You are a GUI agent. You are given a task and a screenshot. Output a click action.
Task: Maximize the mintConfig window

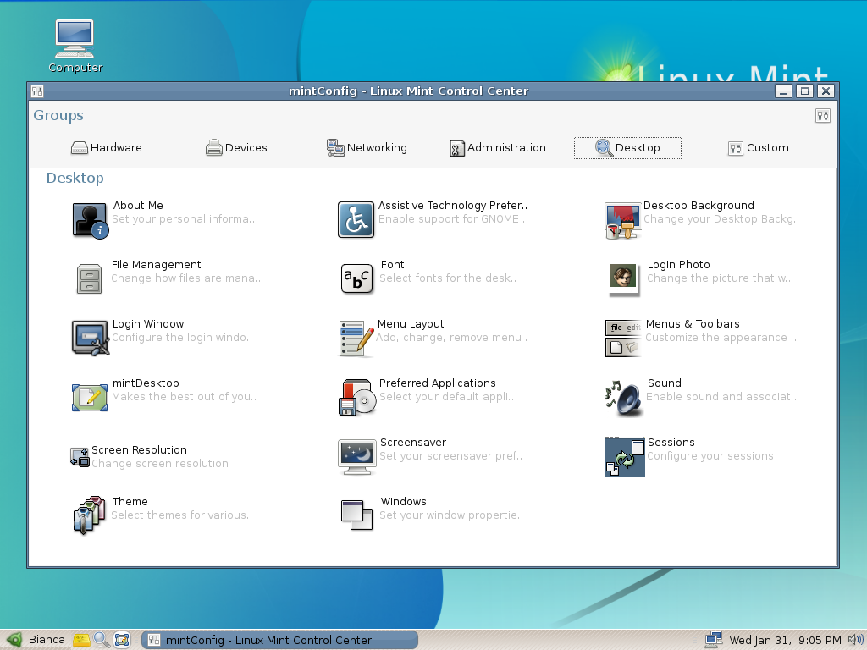804,91
